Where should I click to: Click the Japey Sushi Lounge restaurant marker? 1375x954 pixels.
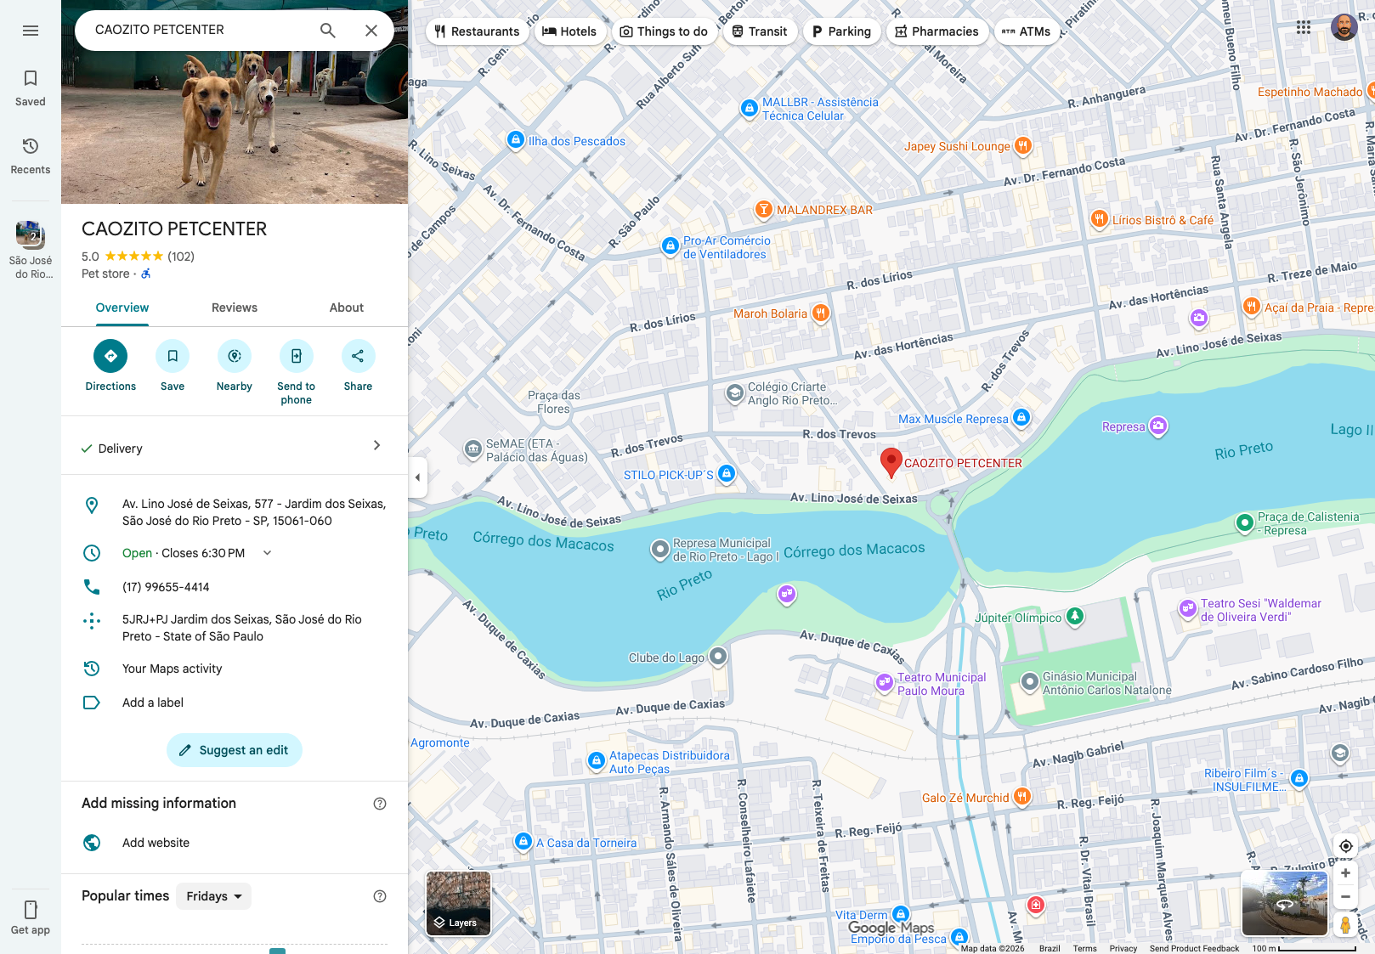coord(1023,146)
